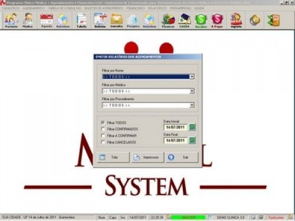The height and width of the screenshot is (221, 295).
Task: Check Filtrar A CONFIRMAR checkbox
Action: tap(103, 136)
